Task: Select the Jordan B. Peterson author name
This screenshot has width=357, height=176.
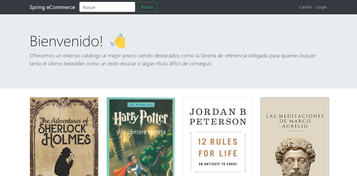Action: pos(218,117)
